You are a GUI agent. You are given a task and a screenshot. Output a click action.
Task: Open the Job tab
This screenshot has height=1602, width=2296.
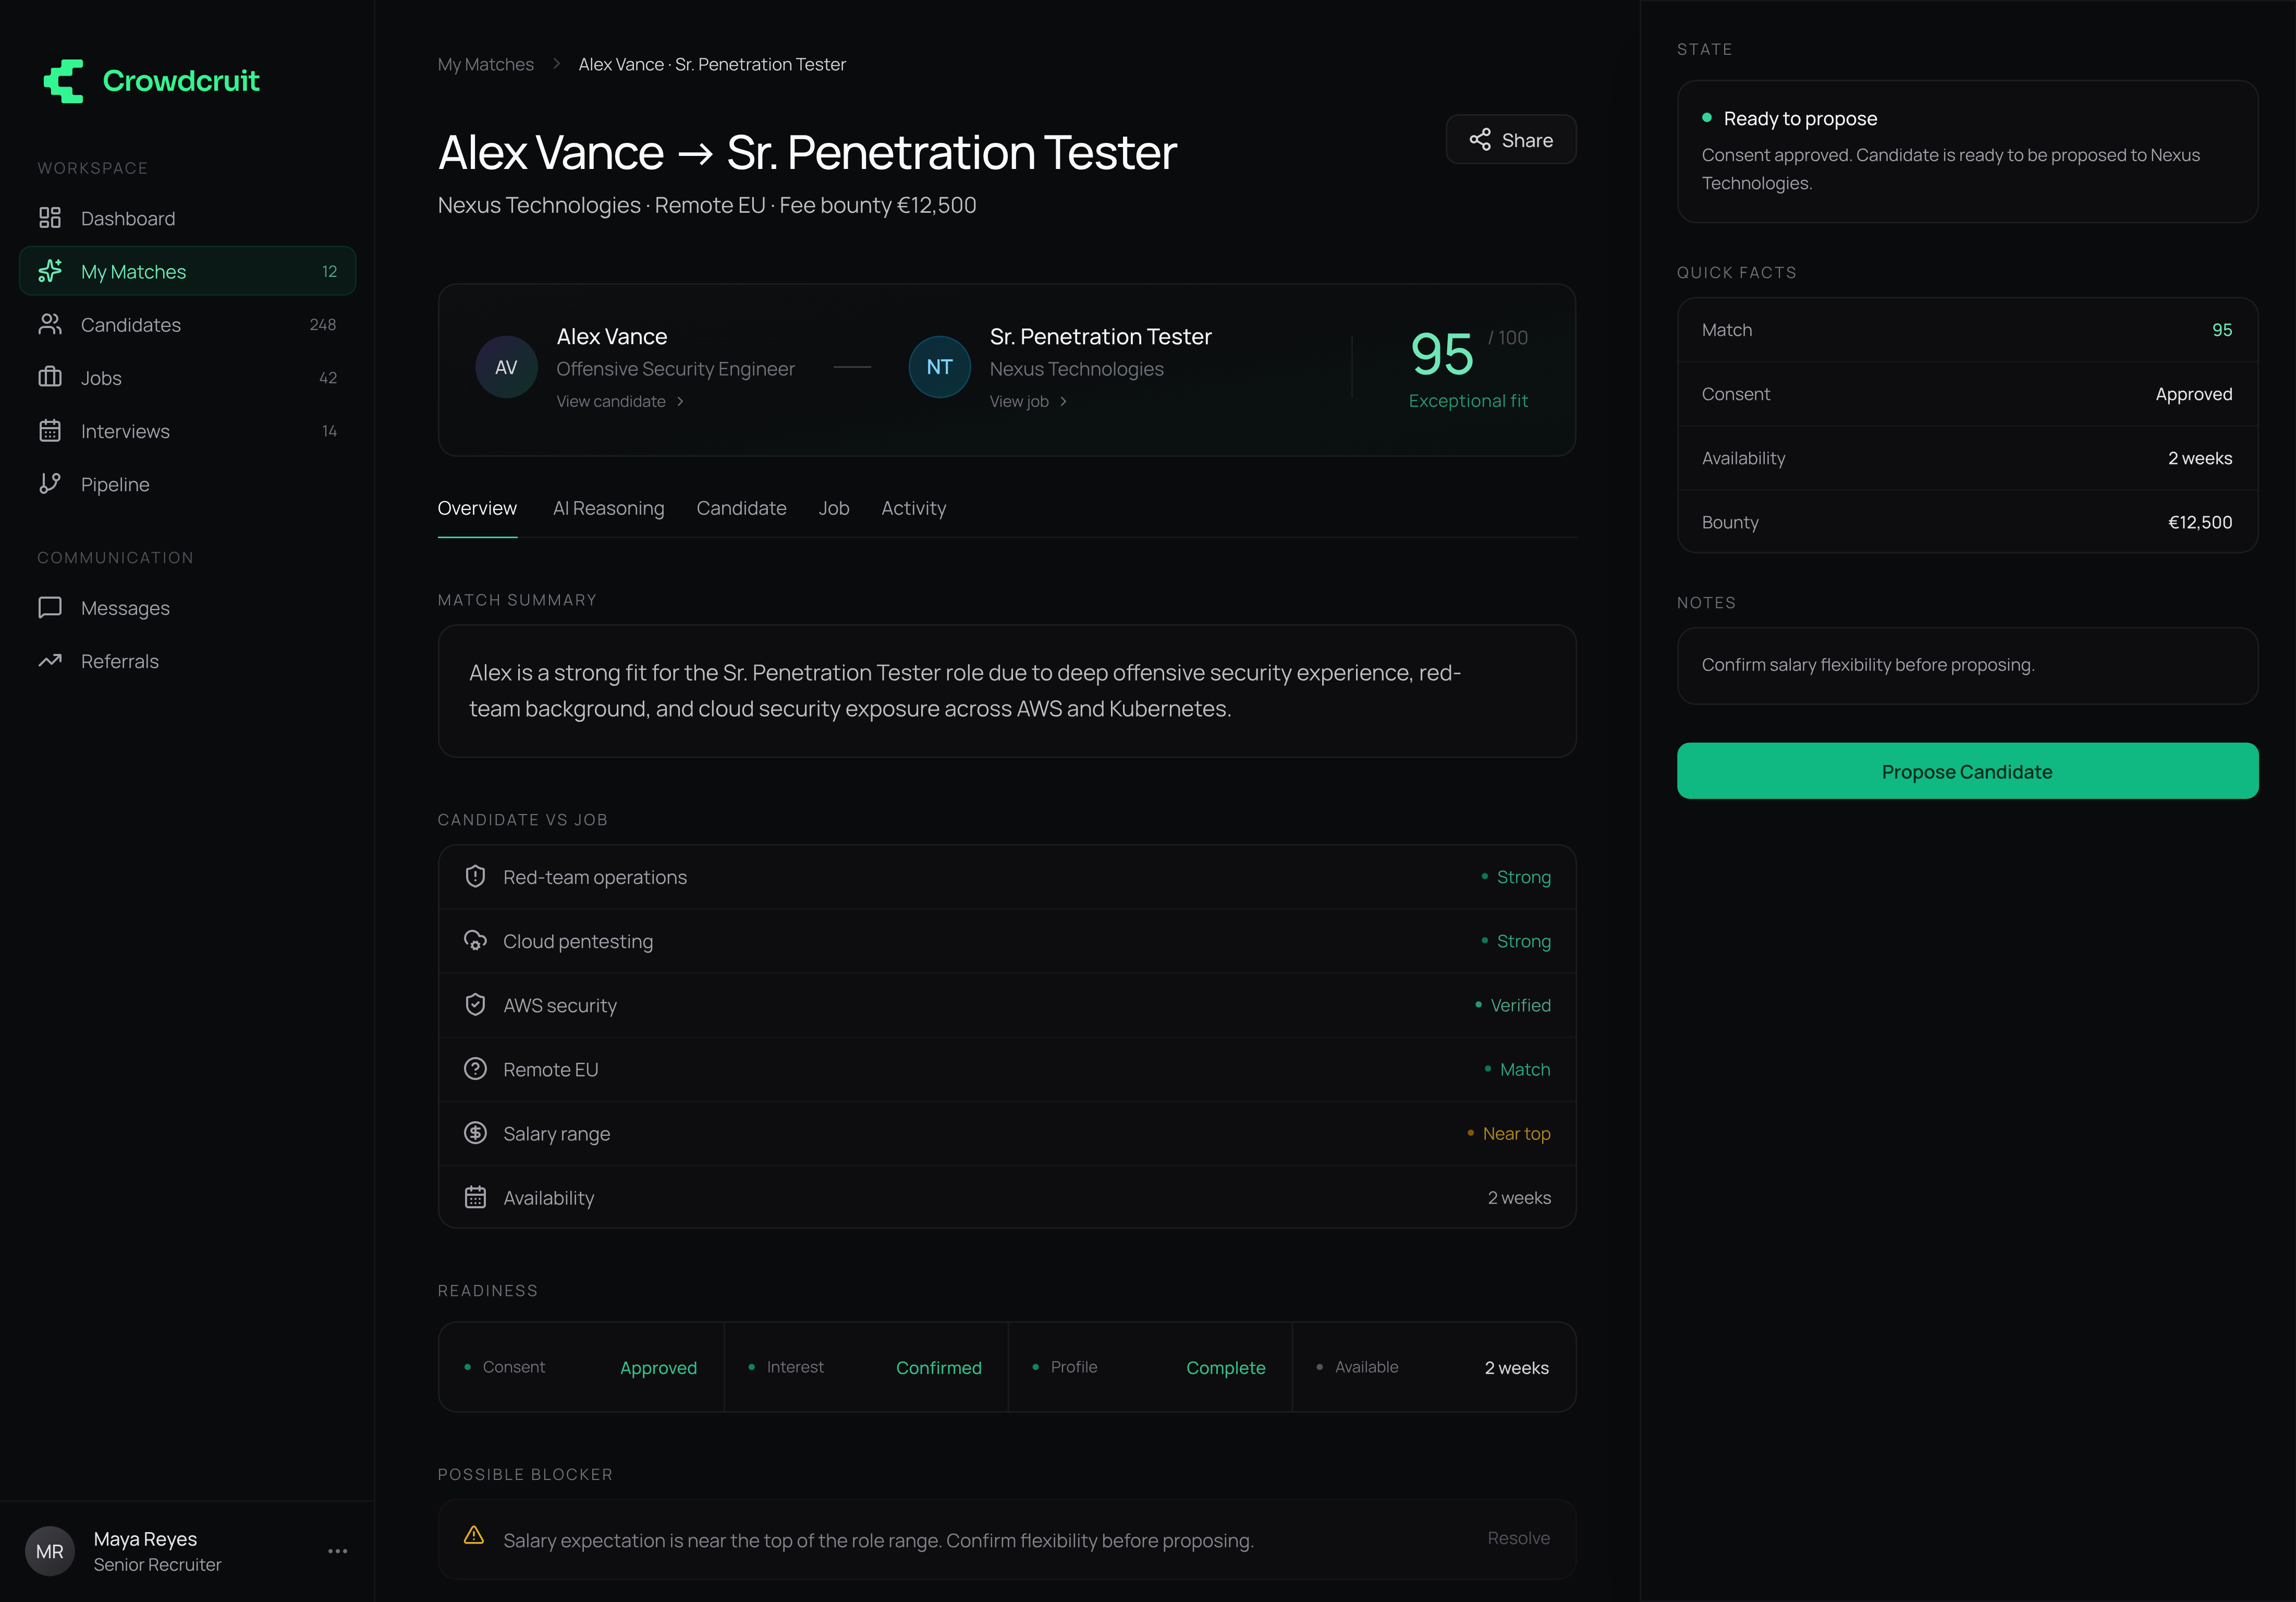pos(834,508)
